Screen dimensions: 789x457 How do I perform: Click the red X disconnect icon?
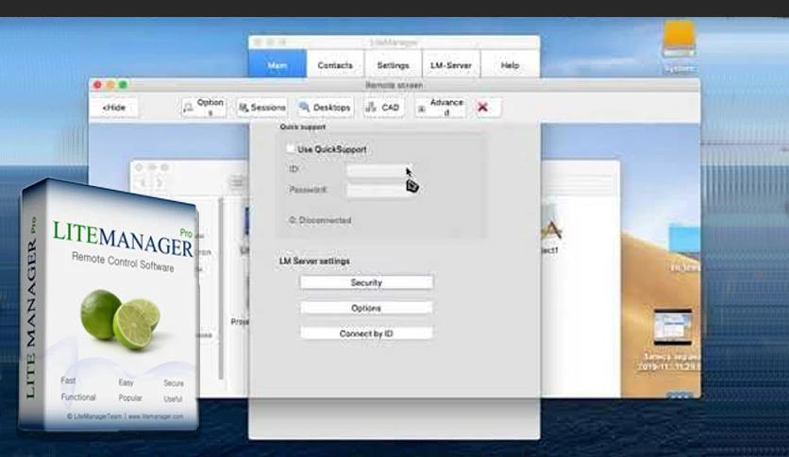click(x=483, y=107)
